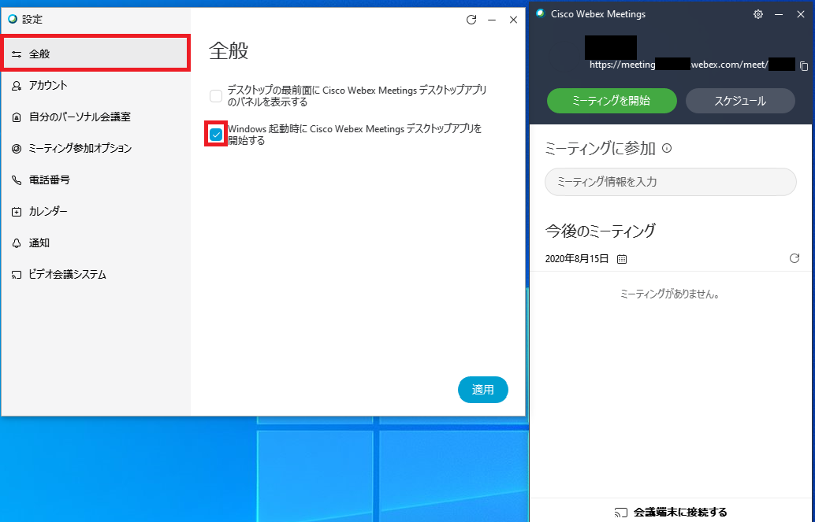Image resolution: width=815 pixels, height=522 pixels.
Task: Refresh the 設定 window
Action: point(471,20)
